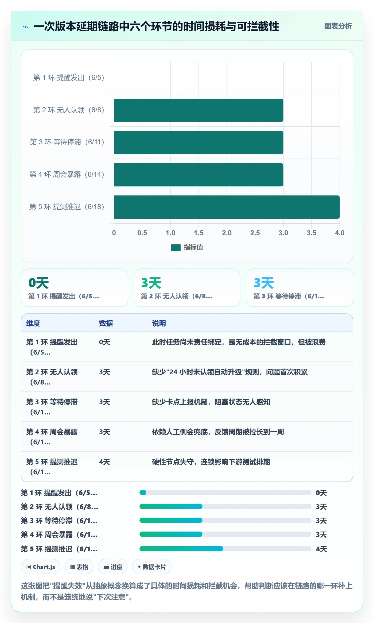Select the 第 3 环 等待停滞 table row cell
The height and width of the screenshot is (623, 374).
tap(58, 407)
